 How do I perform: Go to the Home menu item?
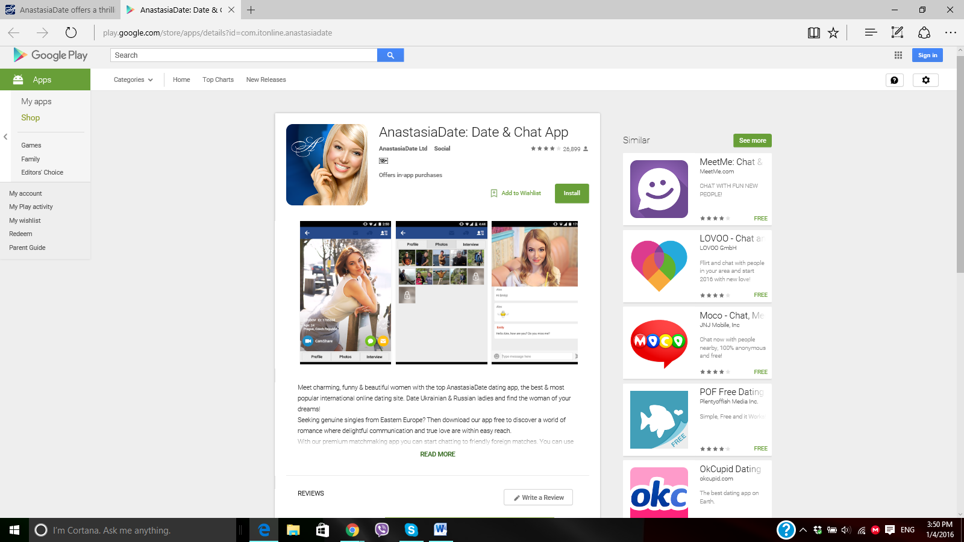(x=181, y=79)
